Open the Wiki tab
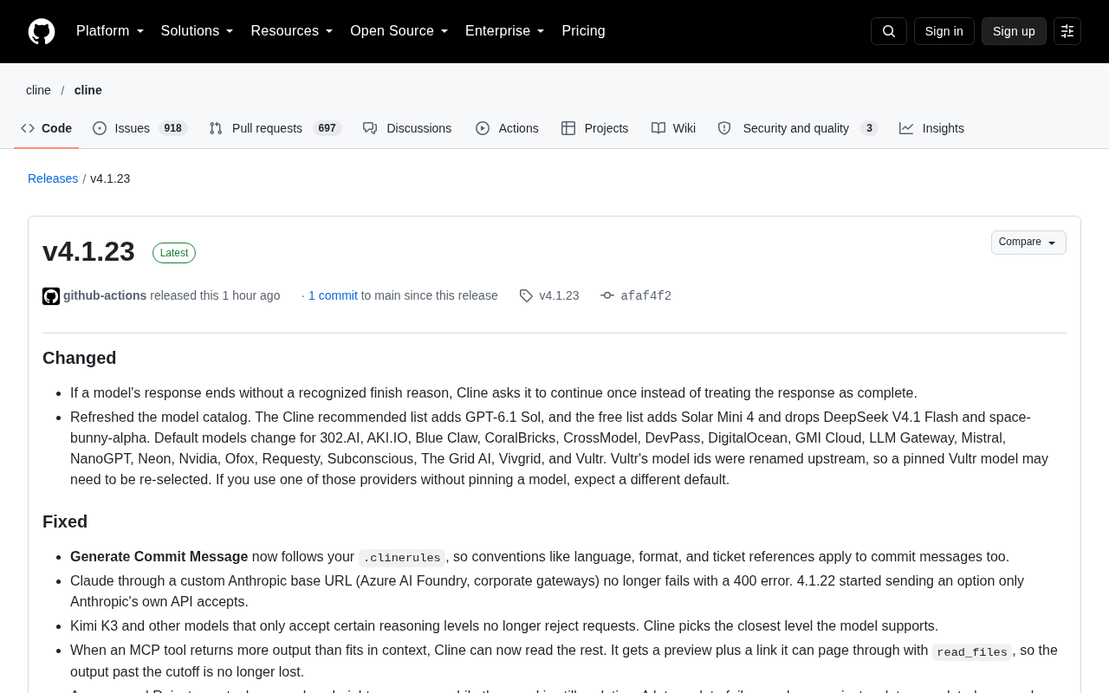The height and width of the screenshot is (693, 1109). (673, 128)
